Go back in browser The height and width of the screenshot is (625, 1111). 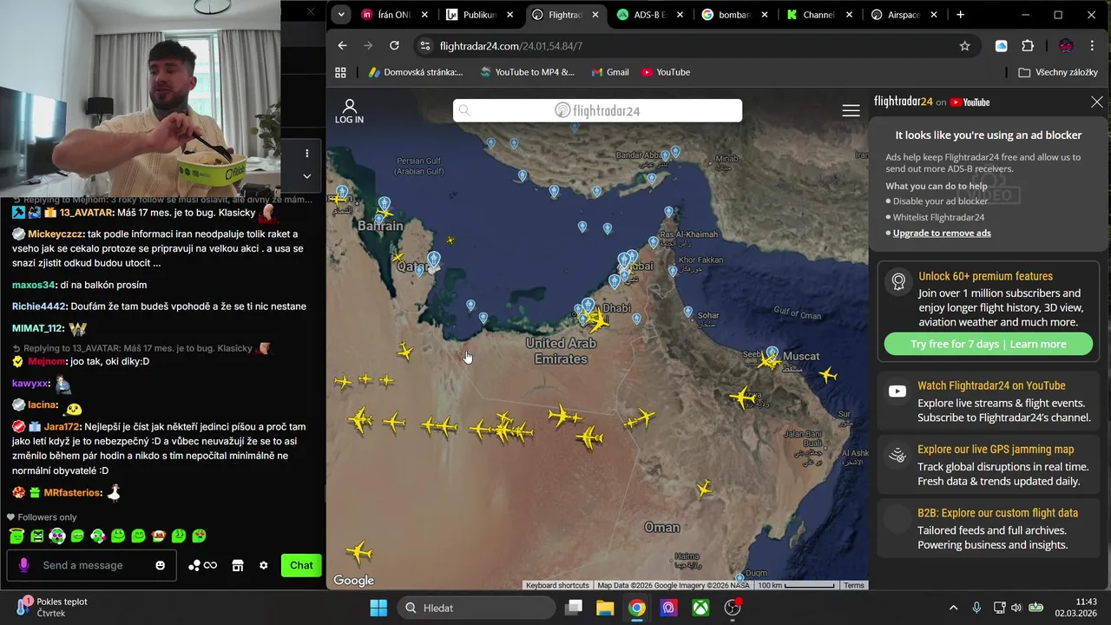pyautogui.click(x=342, y=46)
